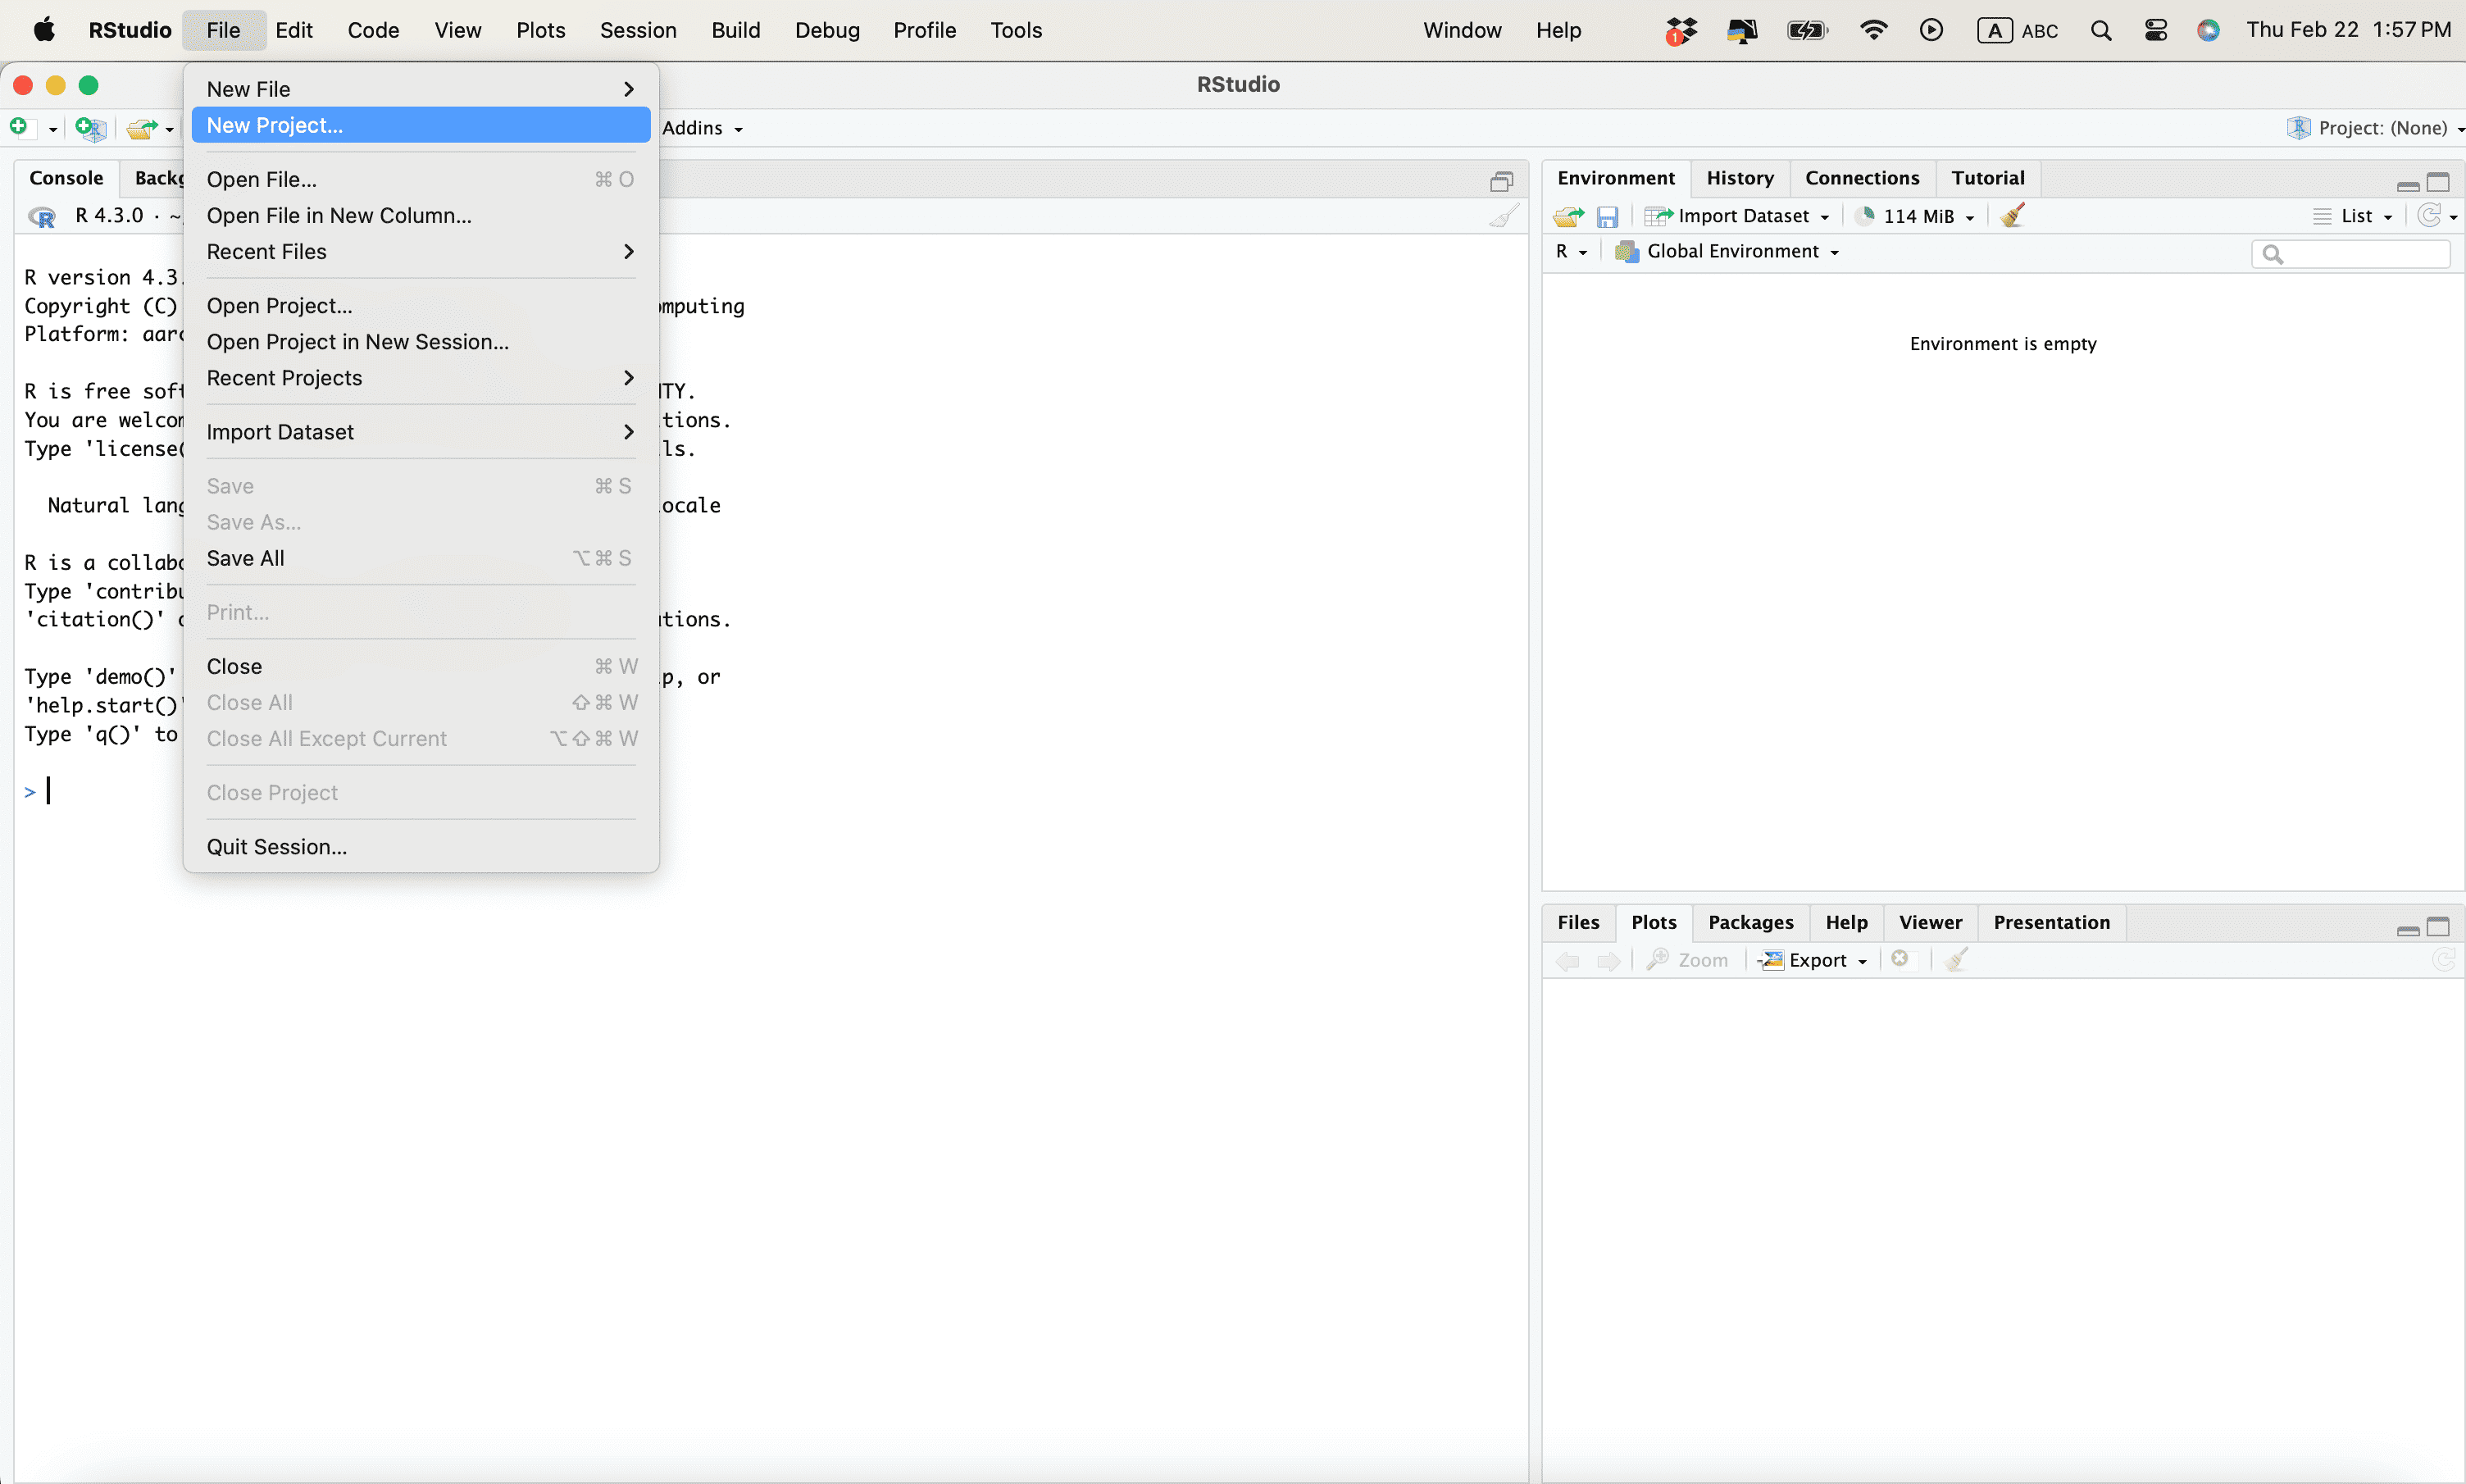The image size is (2466, 1484).
Task: Choose Quit Session... menu entry
Action: (277, 847)
